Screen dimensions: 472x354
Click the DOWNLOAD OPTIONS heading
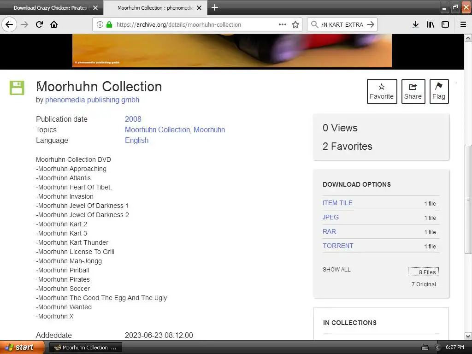click(357, 184)
